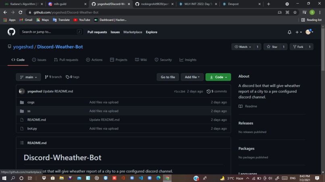This screenshot has height=182, width=325.
Task: Open the Discord-Weather-Bot repo title link
Action: [60, 47]
